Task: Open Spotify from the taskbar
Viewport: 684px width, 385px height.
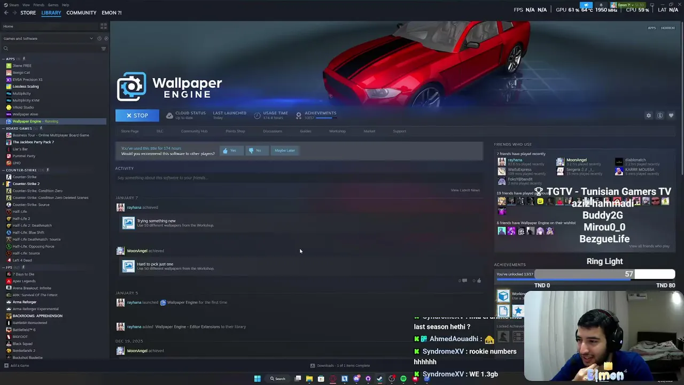Action: tap(403, 379)
